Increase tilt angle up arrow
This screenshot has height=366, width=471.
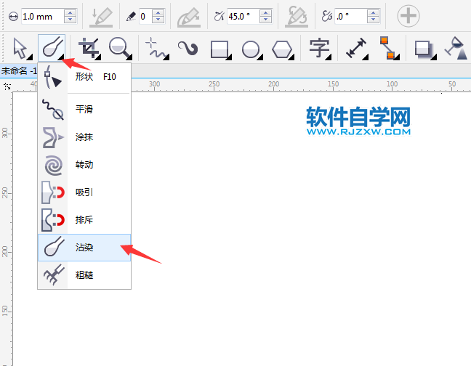(x=265, y=13)
